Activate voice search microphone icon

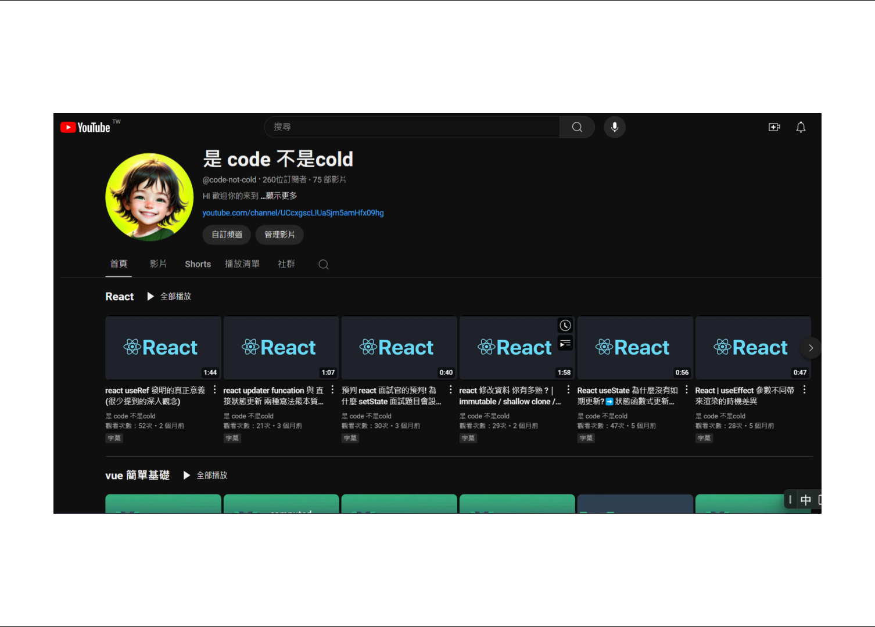click(x=614, y=127)
